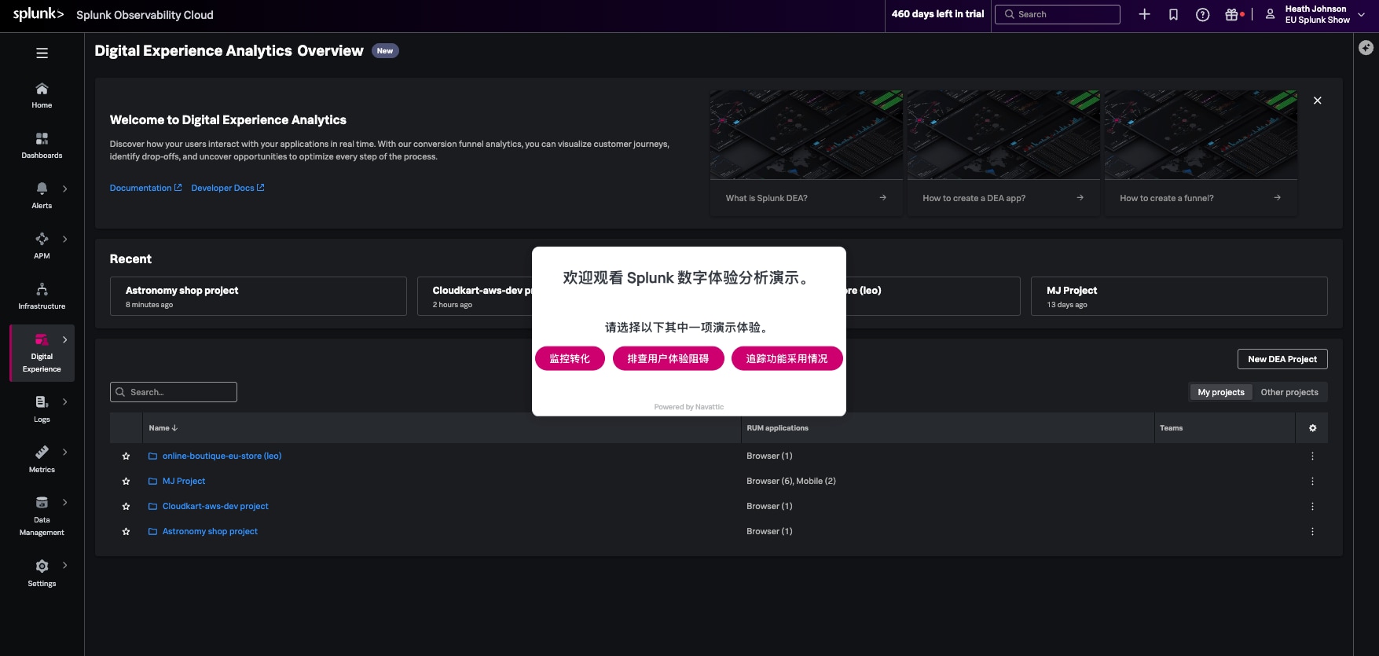Viewport: 1379px width, 656px height.
Task: Open the Cloudkart-aws-dev project link
Action: click(x=215, y=507)
